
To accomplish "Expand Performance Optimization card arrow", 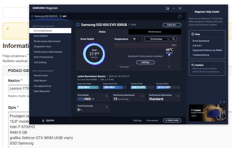I will pyautogui.click(x=178, y=96).
